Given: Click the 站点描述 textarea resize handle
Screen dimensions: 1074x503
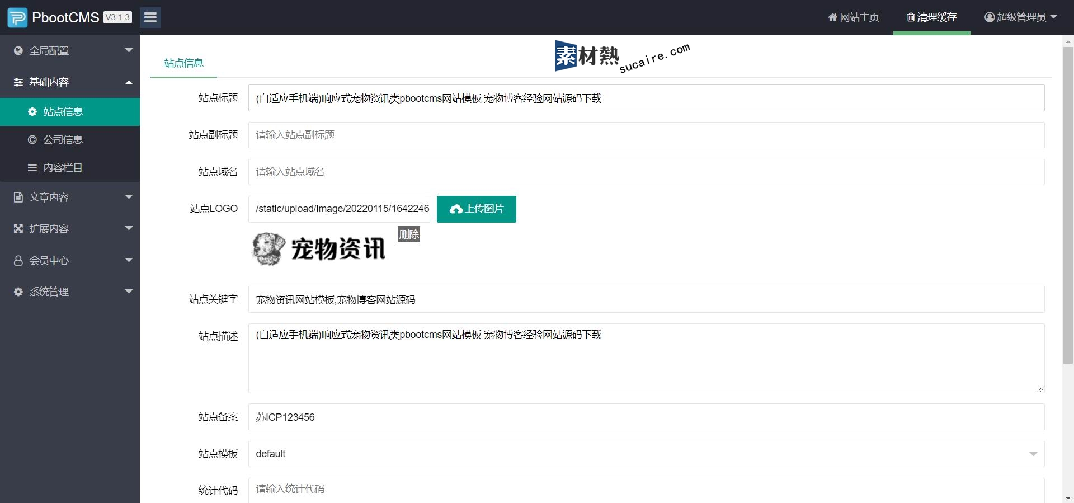Looking at the screenshot, I should click(x=1040, y=388).
